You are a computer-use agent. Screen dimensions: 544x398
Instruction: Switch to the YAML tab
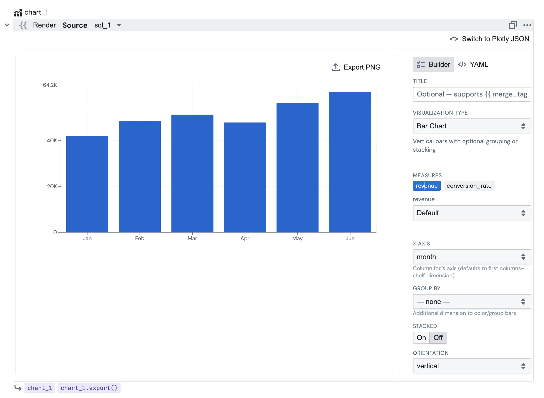tap(473, 64)
